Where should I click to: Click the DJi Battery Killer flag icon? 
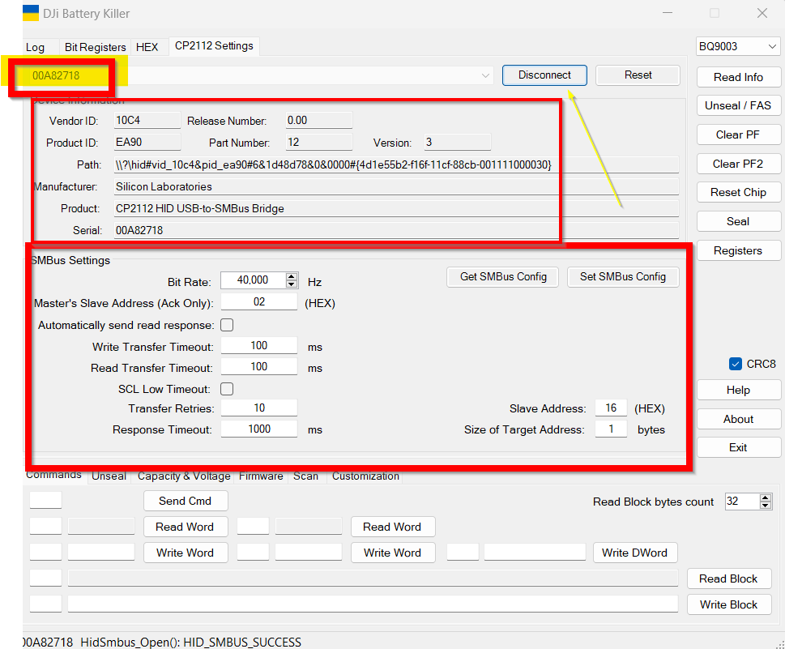[31, 13]
